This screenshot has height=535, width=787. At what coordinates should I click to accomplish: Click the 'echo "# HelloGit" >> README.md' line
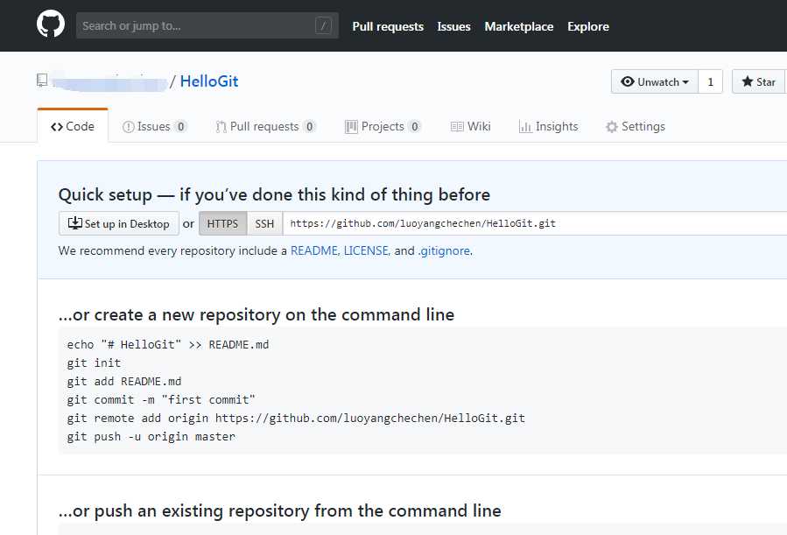pyautogui.click(x=167, y=345)
